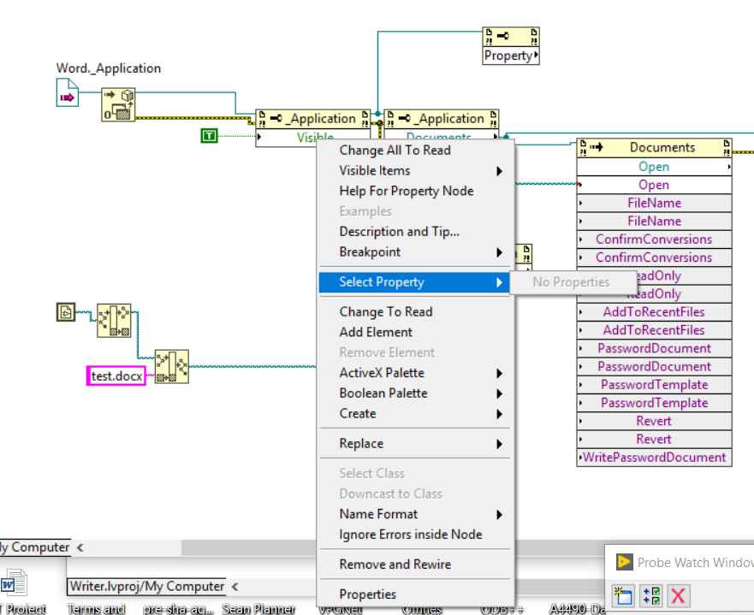Click the top Open method row

coord(654,167)
